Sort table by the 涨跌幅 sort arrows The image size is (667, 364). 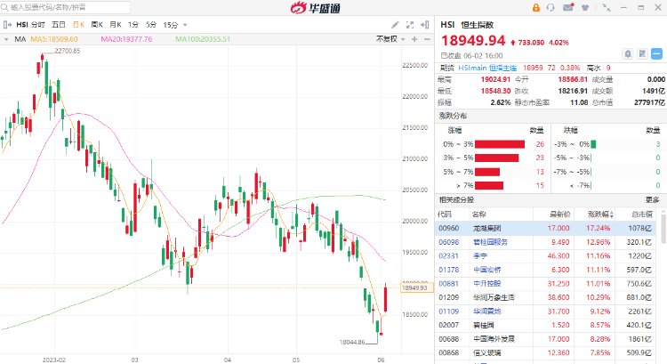(611, 214)
